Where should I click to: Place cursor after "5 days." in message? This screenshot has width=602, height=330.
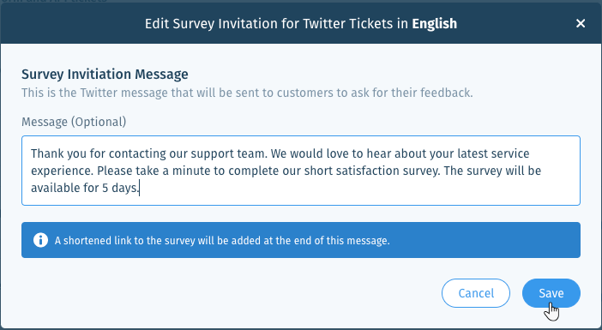coord(140,188)
